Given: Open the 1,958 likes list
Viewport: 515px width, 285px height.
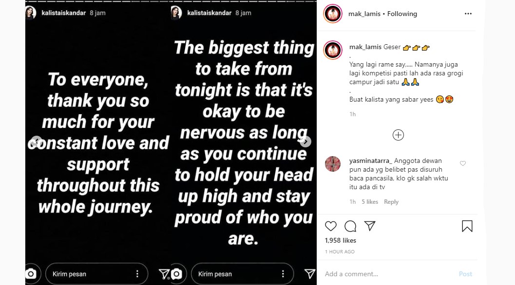Looking at the screenshot, I should (341, 240).
